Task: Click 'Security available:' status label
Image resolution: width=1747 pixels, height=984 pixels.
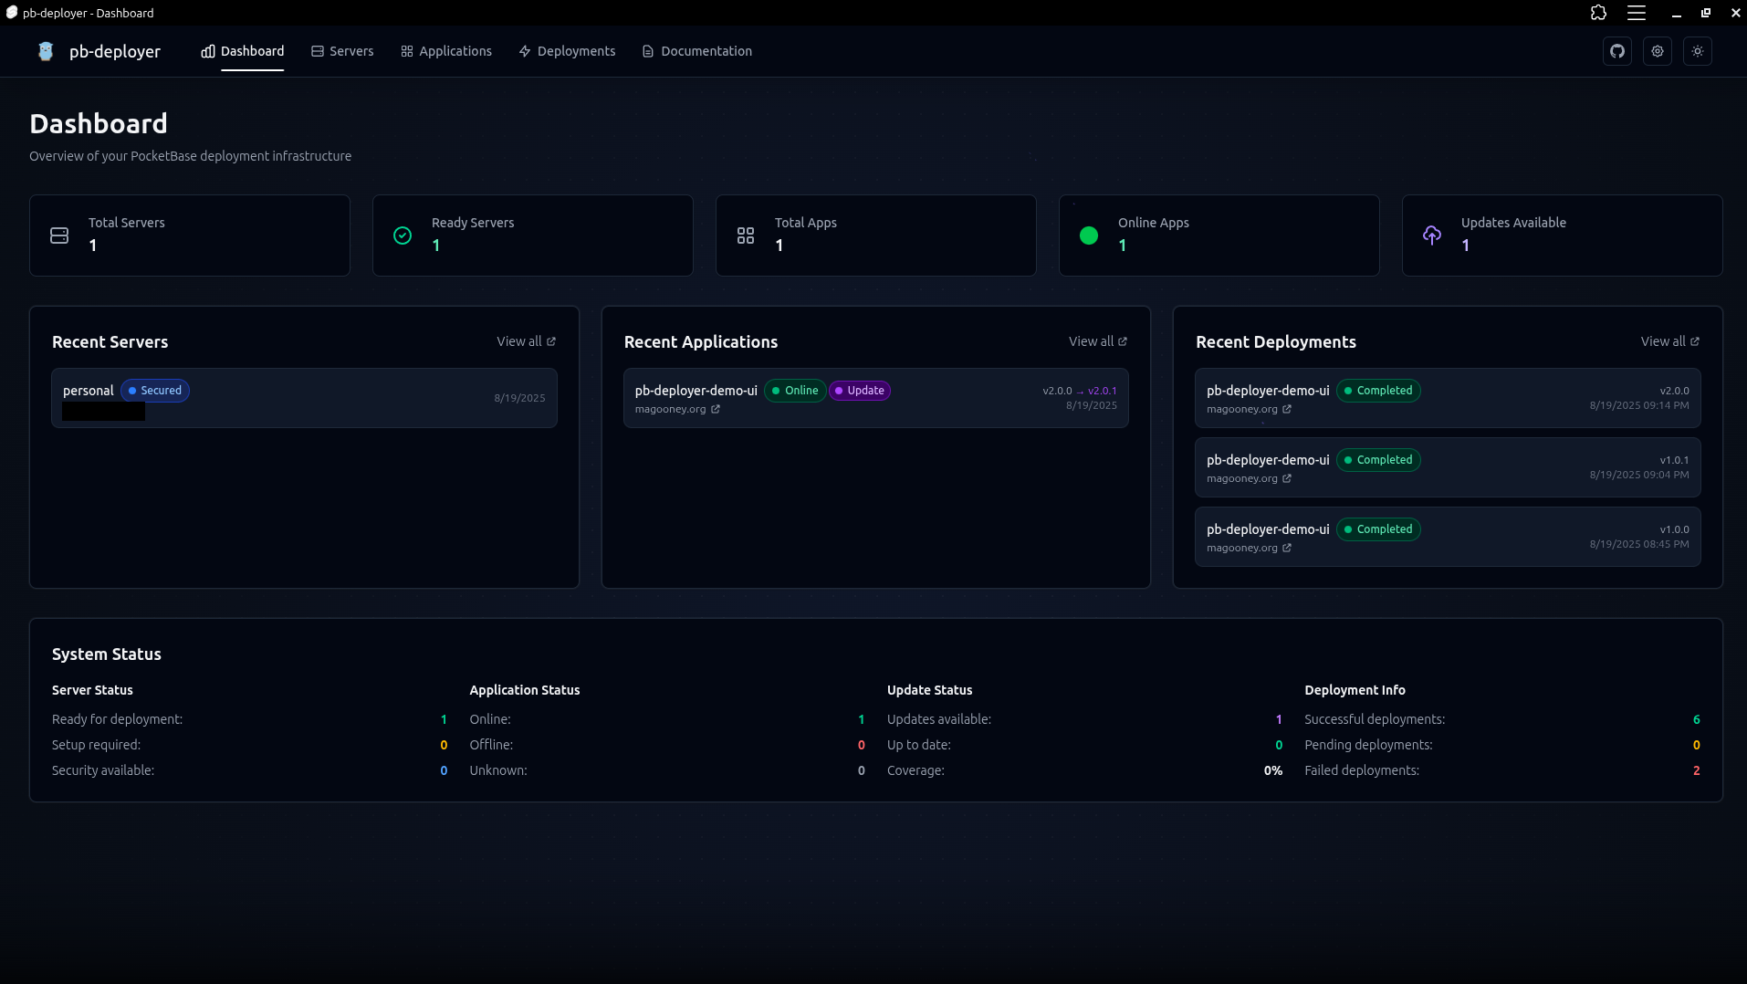Action: [x=103, y=770]
